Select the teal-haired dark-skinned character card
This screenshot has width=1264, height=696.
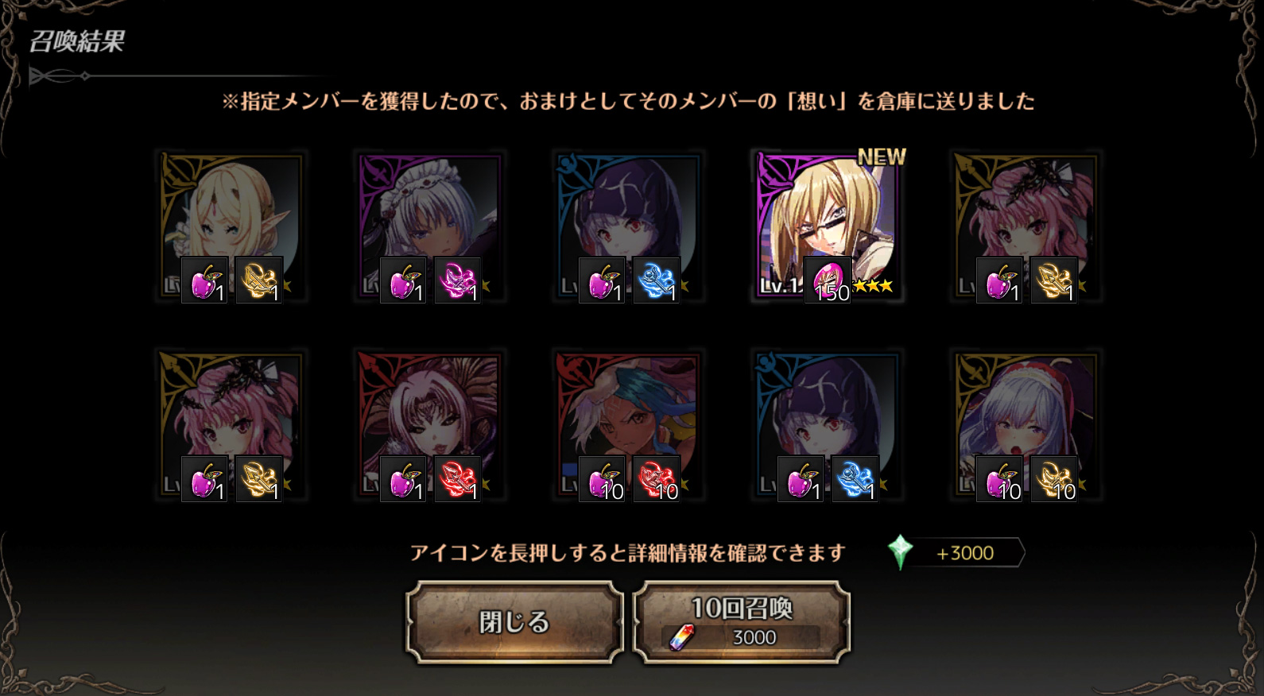click(x=628, y=425)
